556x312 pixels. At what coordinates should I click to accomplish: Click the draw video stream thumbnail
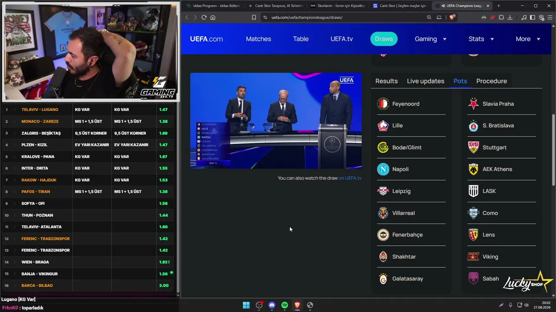pyautogui.click(x=276, y=120)
